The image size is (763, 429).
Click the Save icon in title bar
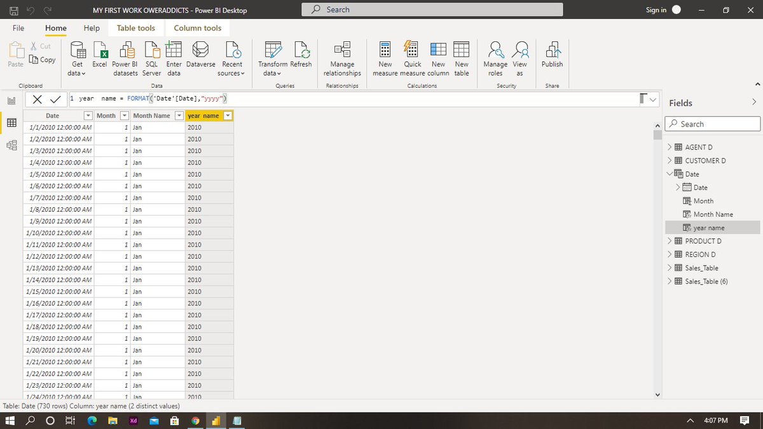15,10
